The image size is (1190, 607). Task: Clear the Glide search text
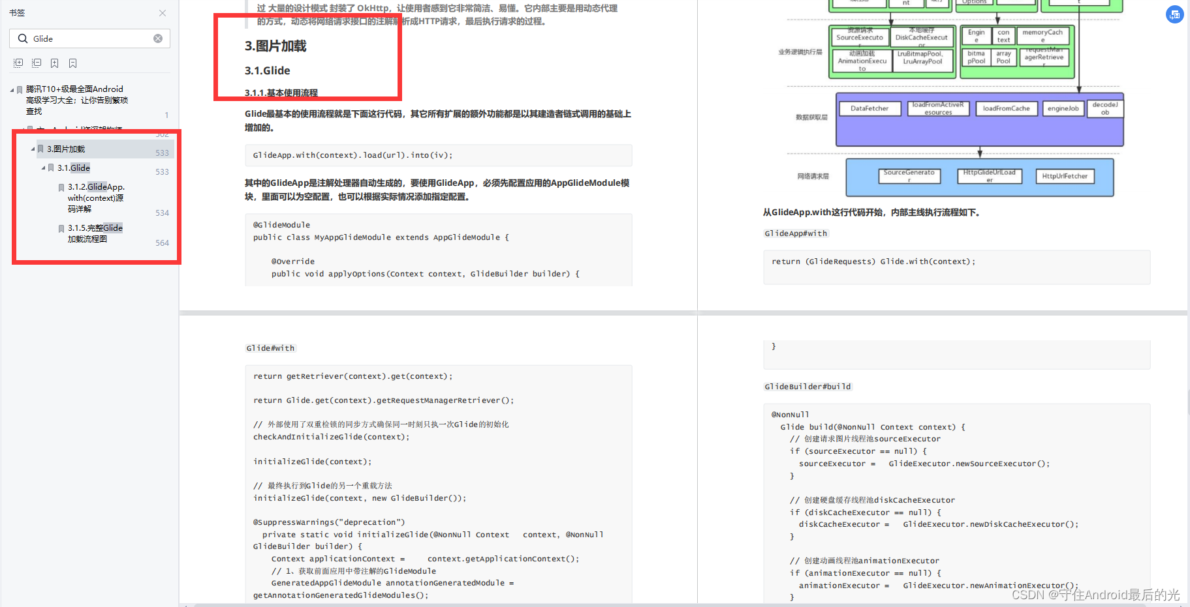pos(158,38)
